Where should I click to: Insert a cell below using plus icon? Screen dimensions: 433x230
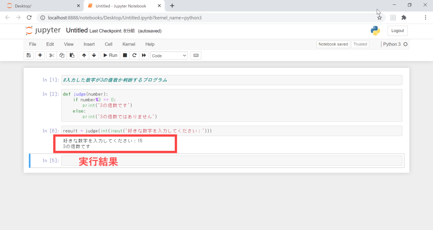(x=40, y=55)
